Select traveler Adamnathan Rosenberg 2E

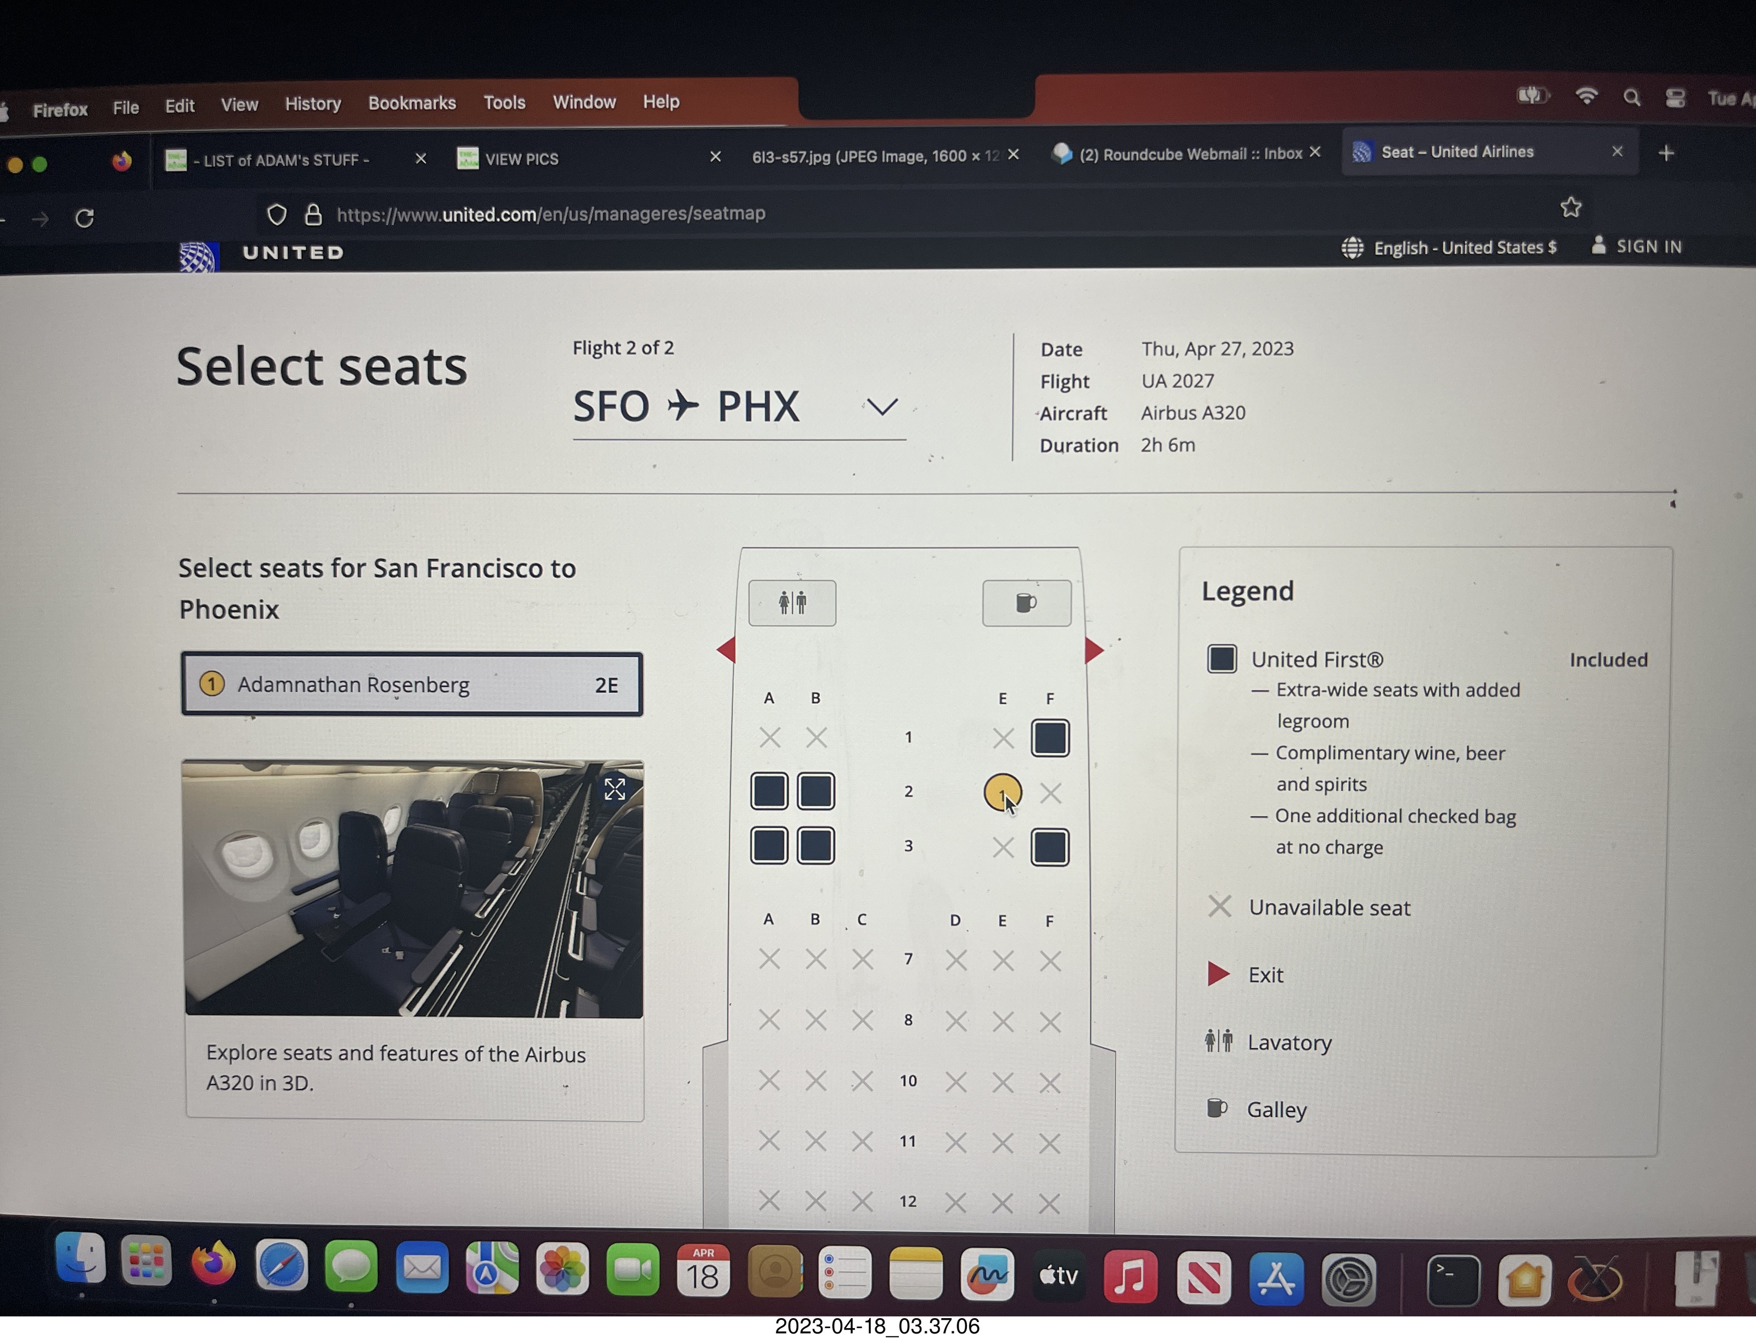412,685
